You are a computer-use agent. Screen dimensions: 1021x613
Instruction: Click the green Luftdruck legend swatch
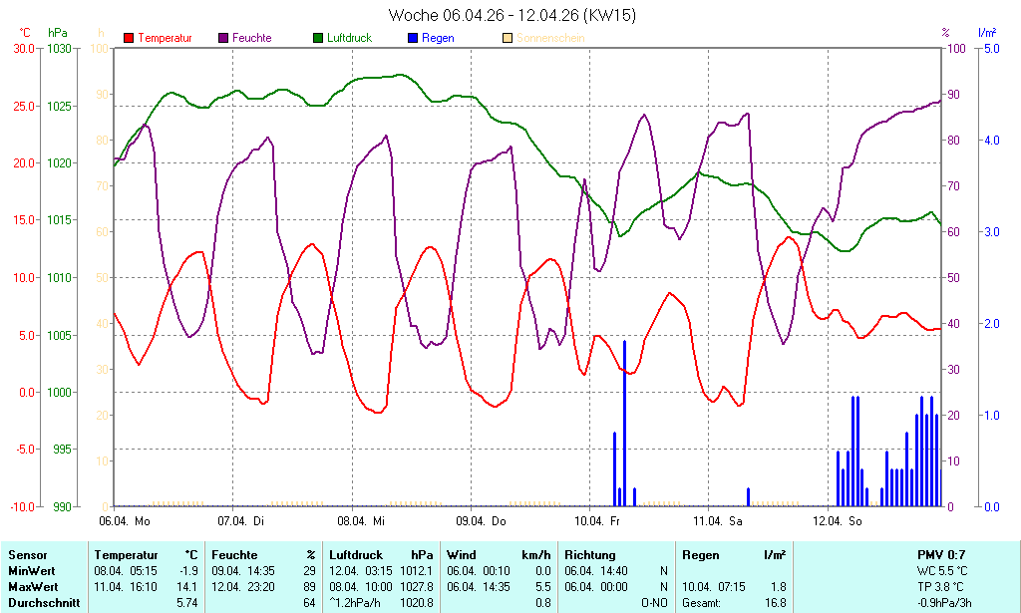[319, 38]
